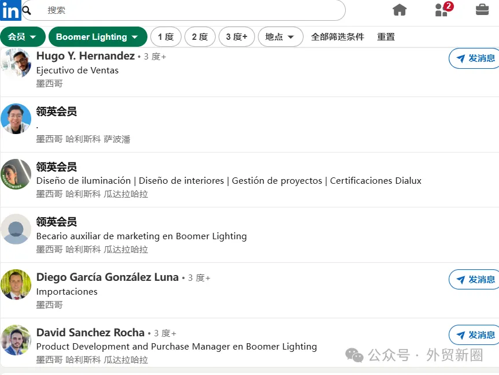This screenshot has width=499, height=375.
Task: Open the 地点 location filter dropdown
Action: [280, 37]
